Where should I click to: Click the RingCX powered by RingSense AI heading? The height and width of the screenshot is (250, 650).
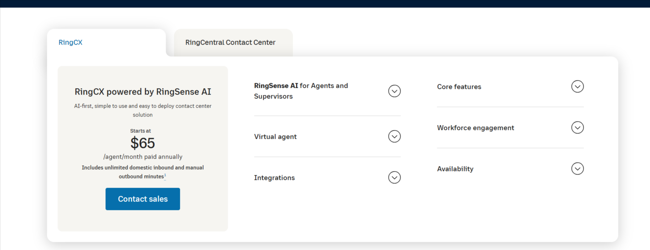click(x=143, y=92)
